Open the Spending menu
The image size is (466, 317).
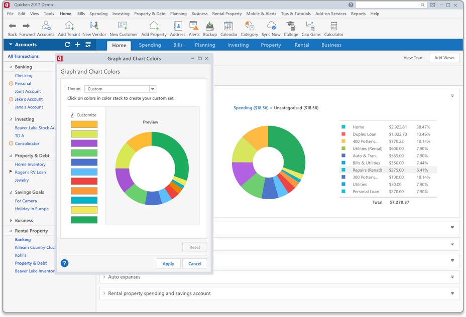98,14
